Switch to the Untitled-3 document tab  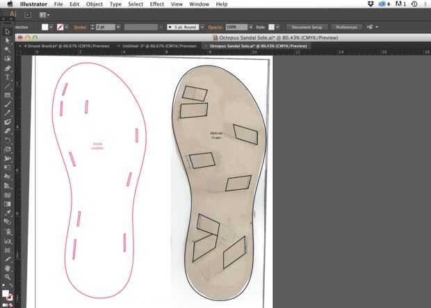[x=159, y=46]
